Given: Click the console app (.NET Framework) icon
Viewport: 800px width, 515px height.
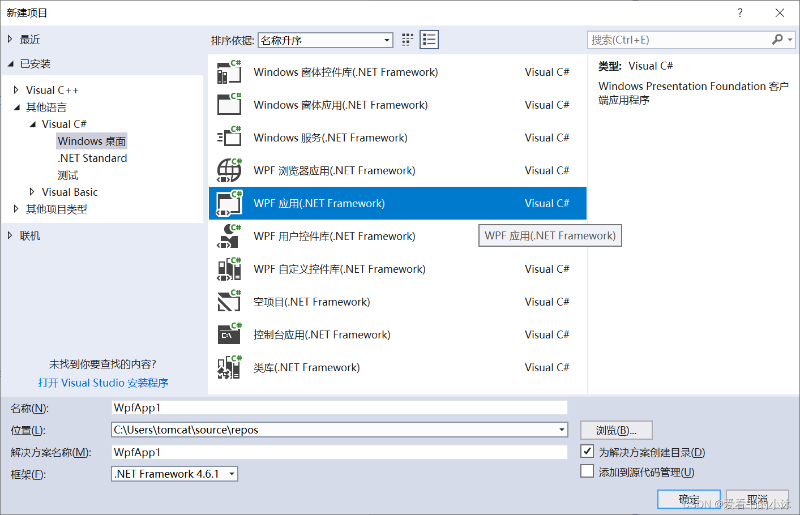Looking at the screenshot, I should pos(229,334).
